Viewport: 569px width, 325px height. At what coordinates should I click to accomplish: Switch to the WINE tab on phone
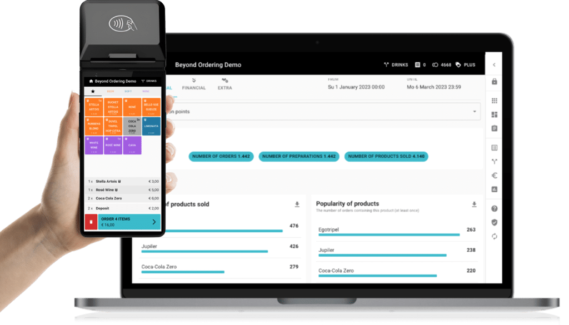tap(146, 92)
